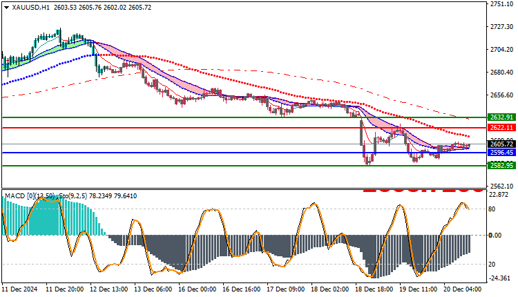518x297 pixels.
Task: Click the 16 Dec 00:00 time axis label
Action: click(x=198, y=289)
